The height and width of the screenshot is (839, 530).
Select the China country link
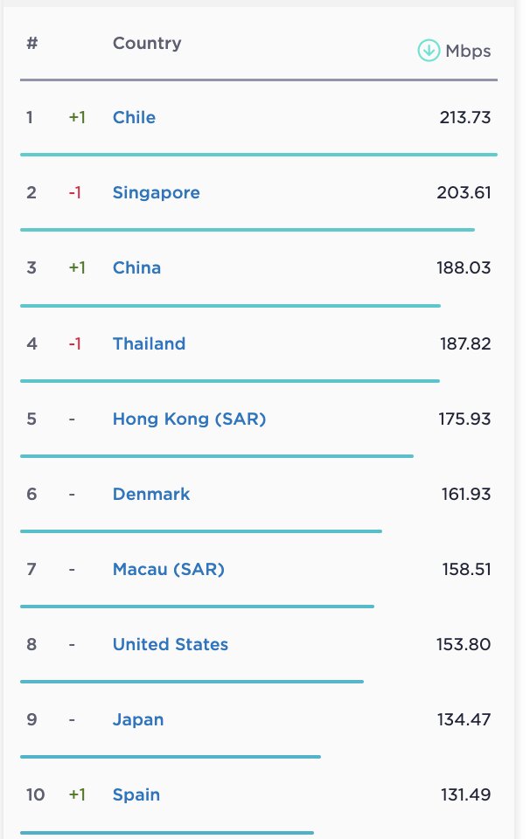[x=136, y=267]
